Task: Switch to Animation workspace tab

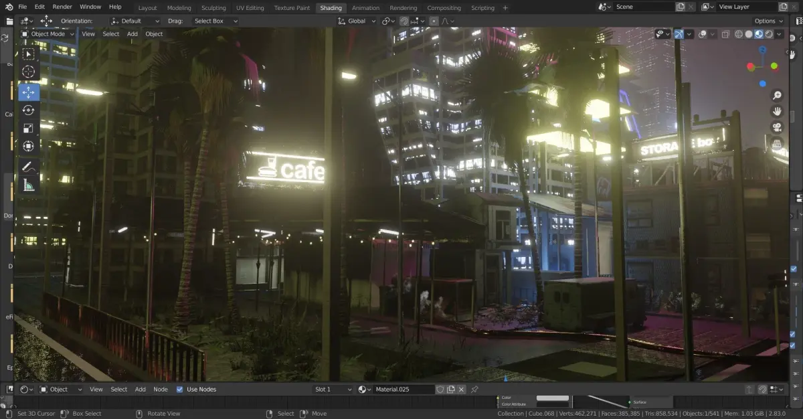Action: click(x=365, y=8)
